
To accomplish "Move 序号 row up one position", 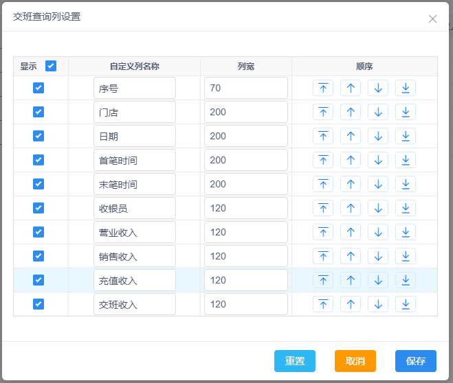I will point(351,88).
